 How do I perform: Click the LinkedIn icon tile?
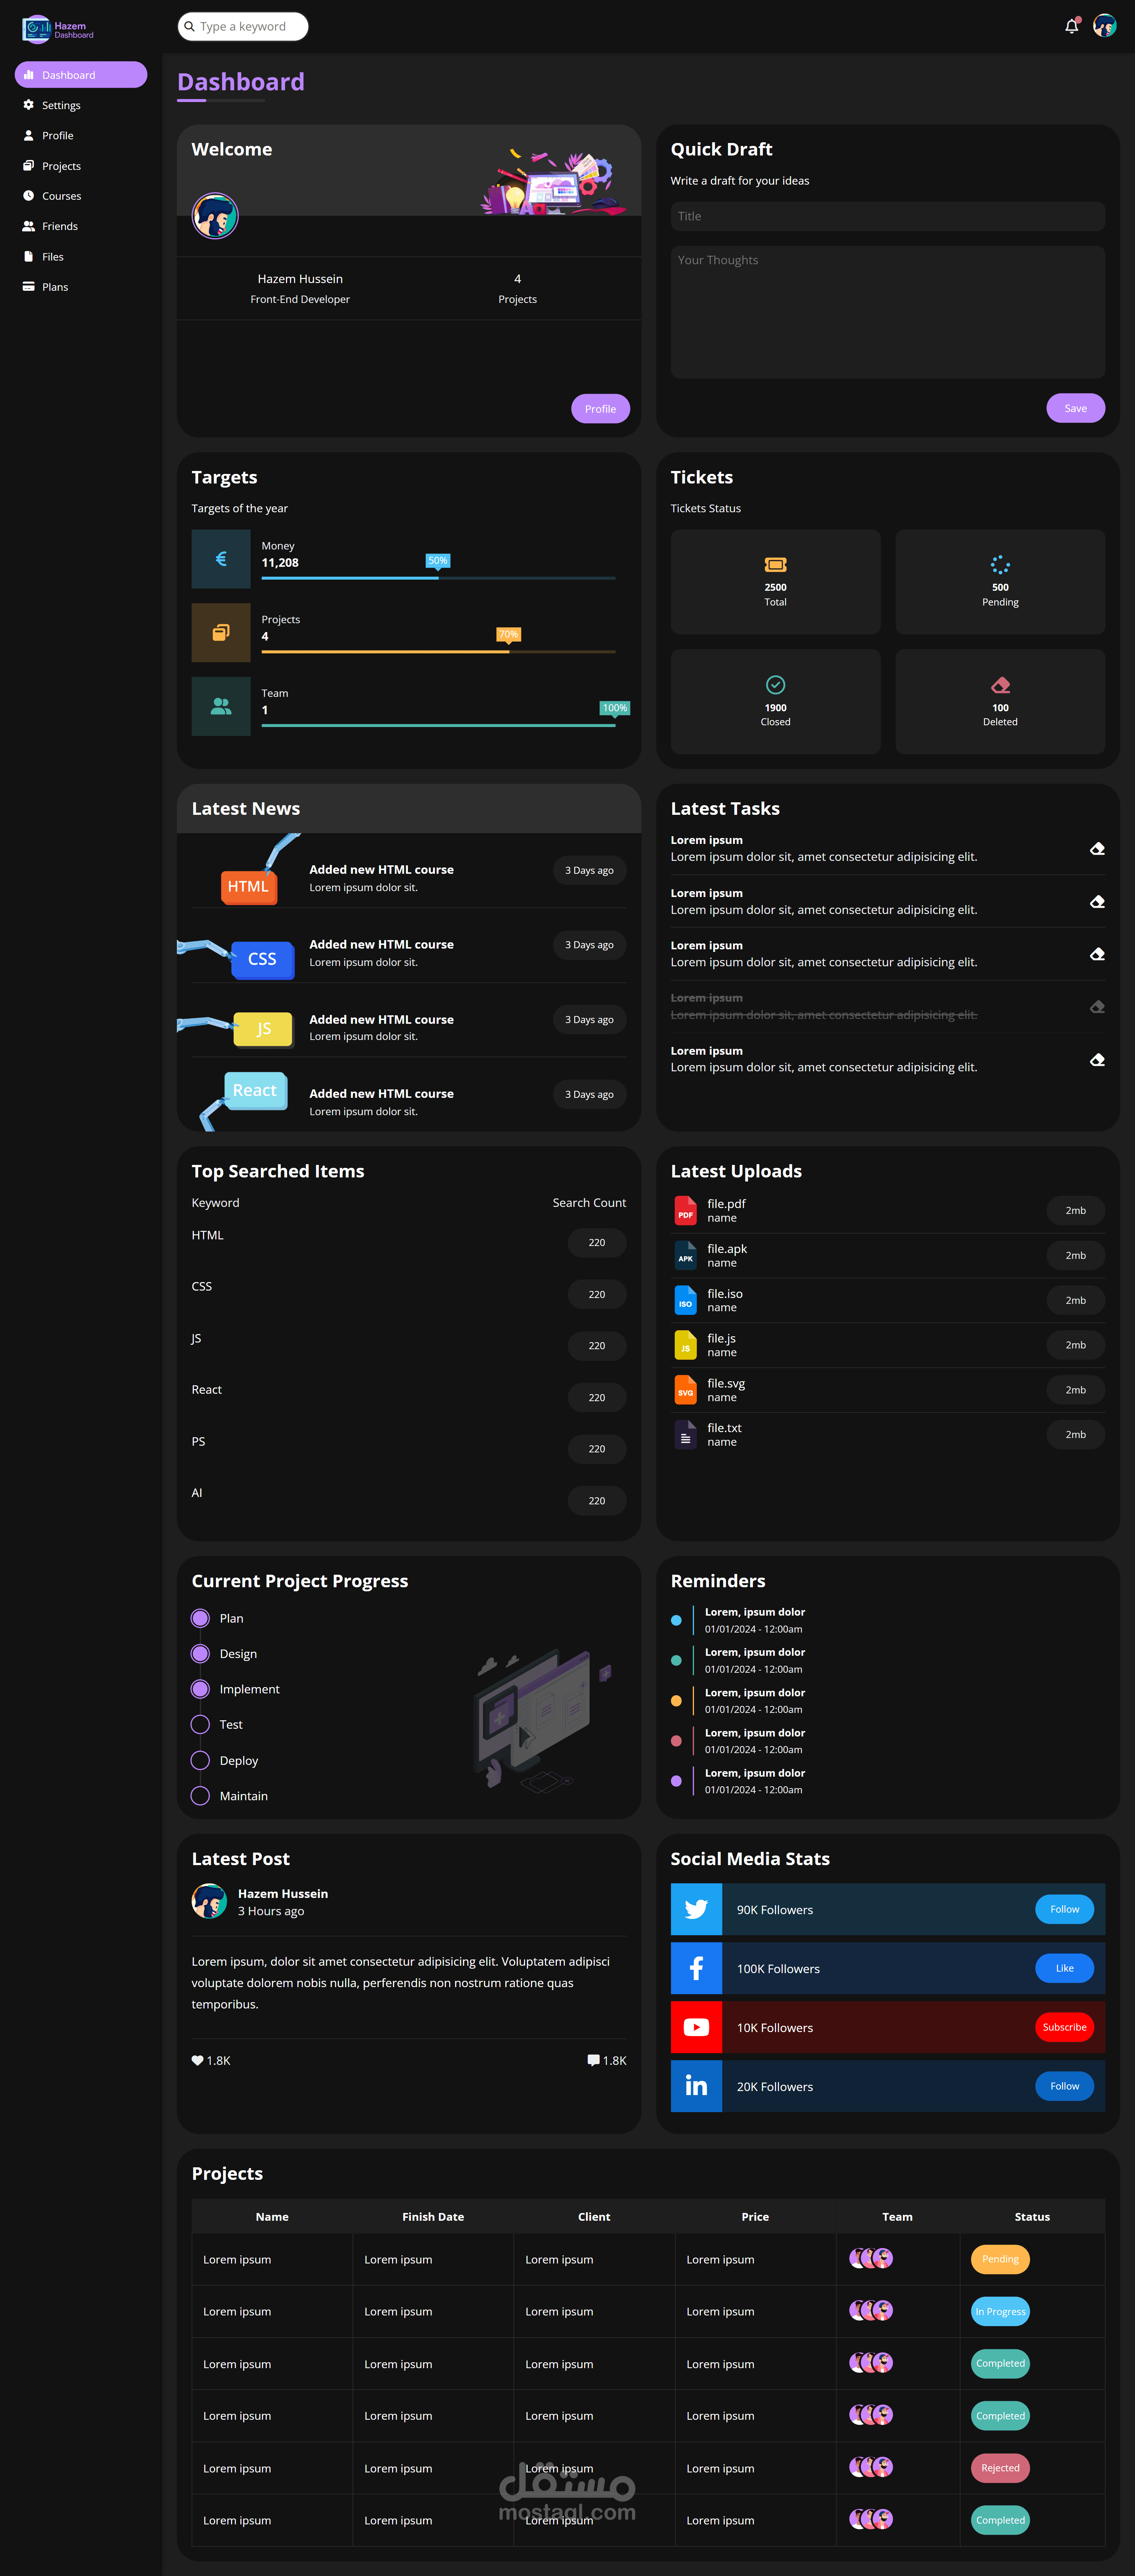click(696, 2086)
